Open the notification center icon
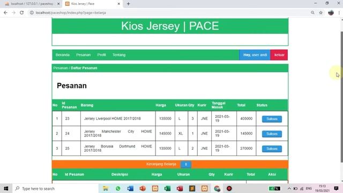 point(337,188)
